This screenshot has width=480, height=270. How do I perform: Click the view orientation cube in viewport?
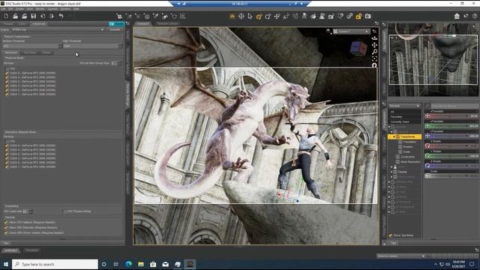(x=358, y=48)
